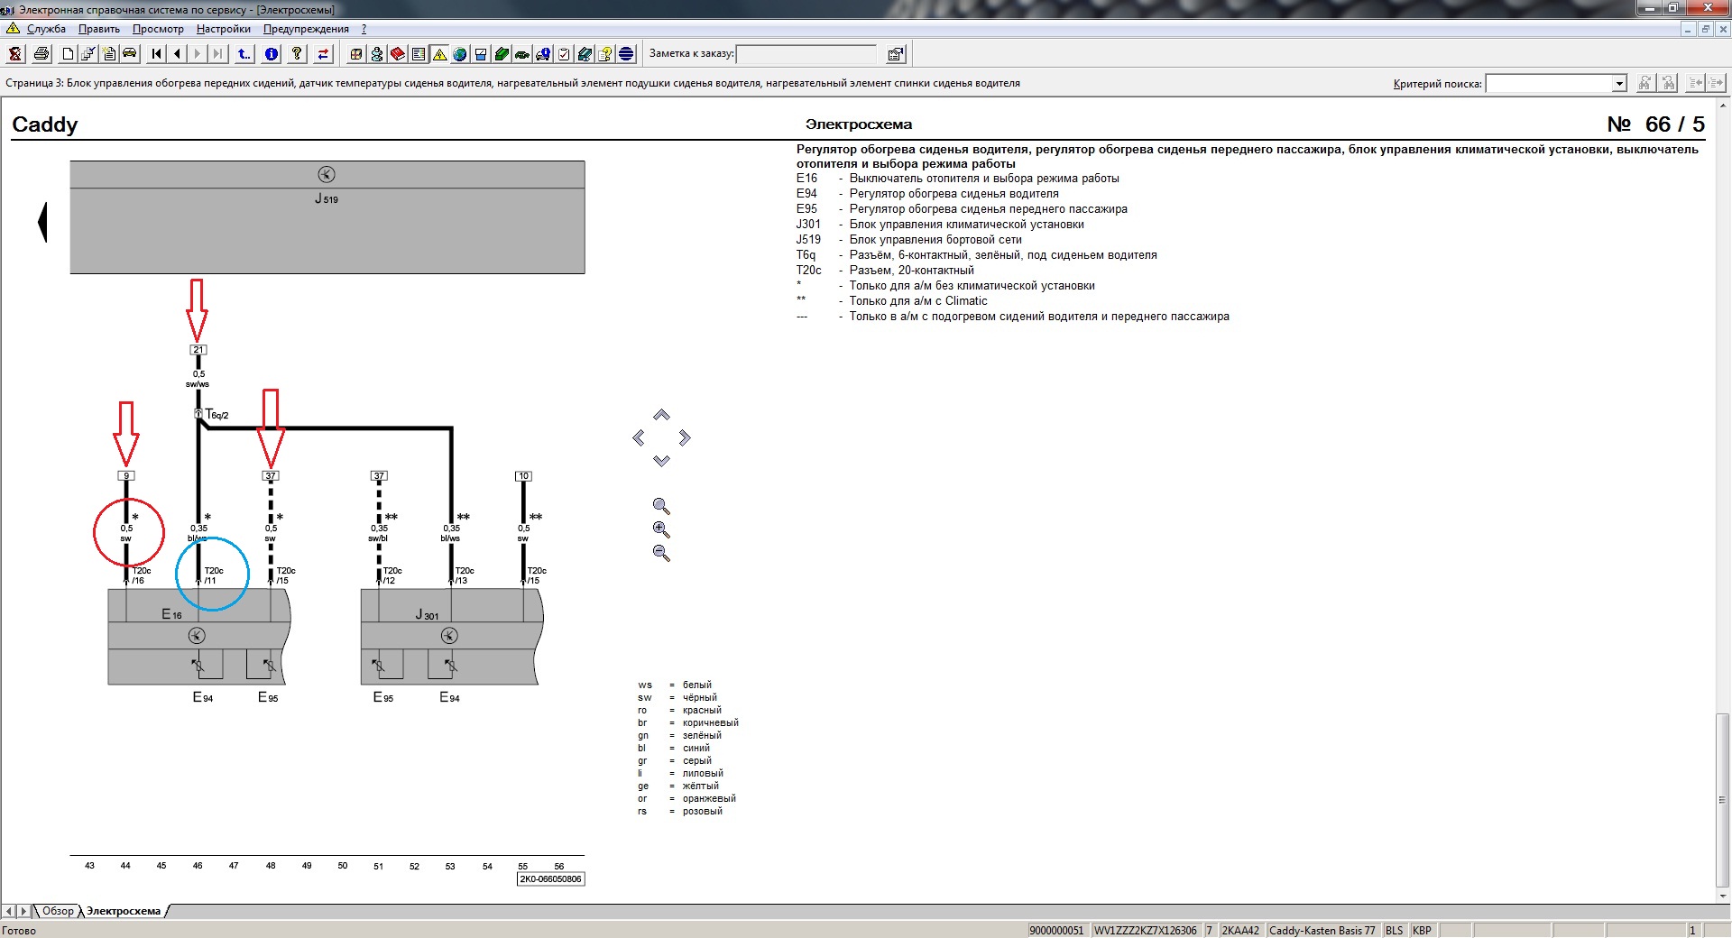
Task: Click the zoom in magnifier
Action: pyautogui.click(x=661, y=530)
